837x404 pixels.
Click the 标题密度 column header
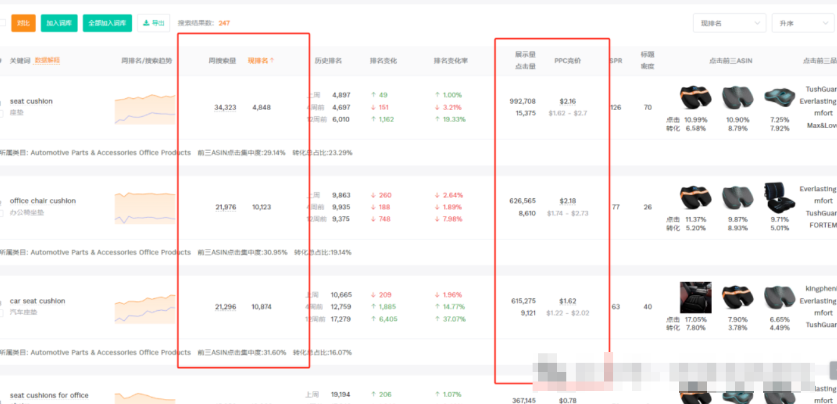(648, 61)
